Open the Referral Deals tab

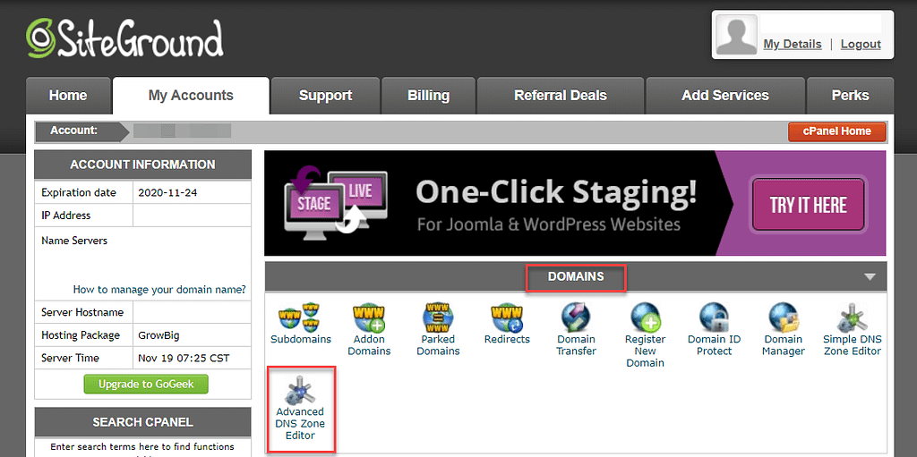pyautogui.click(x=561, y=96)
